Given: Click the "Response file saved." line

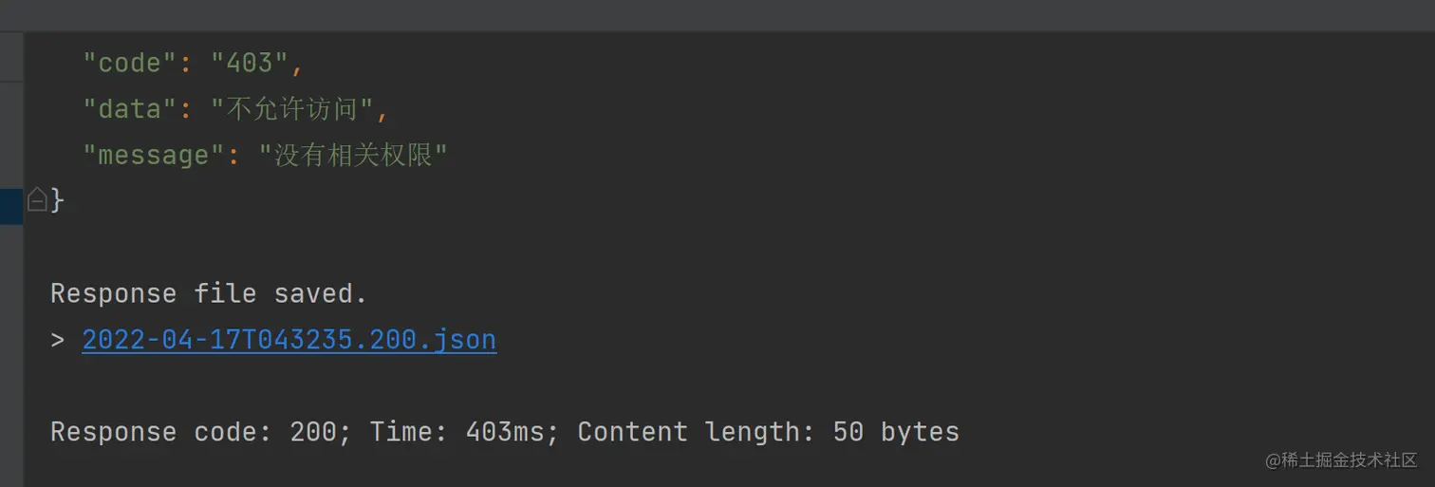Looking at the screenshot, I should point(209,293).
